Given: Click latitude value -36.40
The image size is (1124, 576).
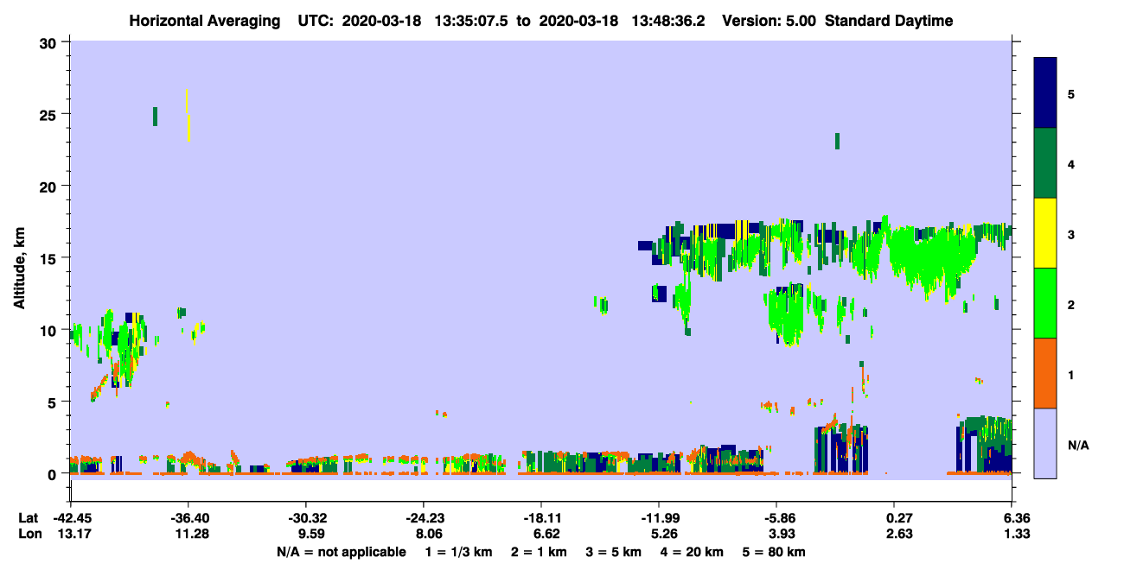Looking at the screenshot, I should [x=188, y=518].
